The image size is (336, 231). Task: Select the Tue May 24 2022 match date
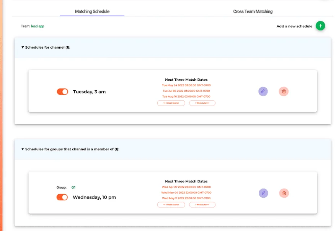(x=186, y=85)
